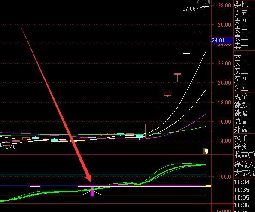Open the 净流入 net inflow row
This screenshot has width=255, height=212.
pos(244,164)
